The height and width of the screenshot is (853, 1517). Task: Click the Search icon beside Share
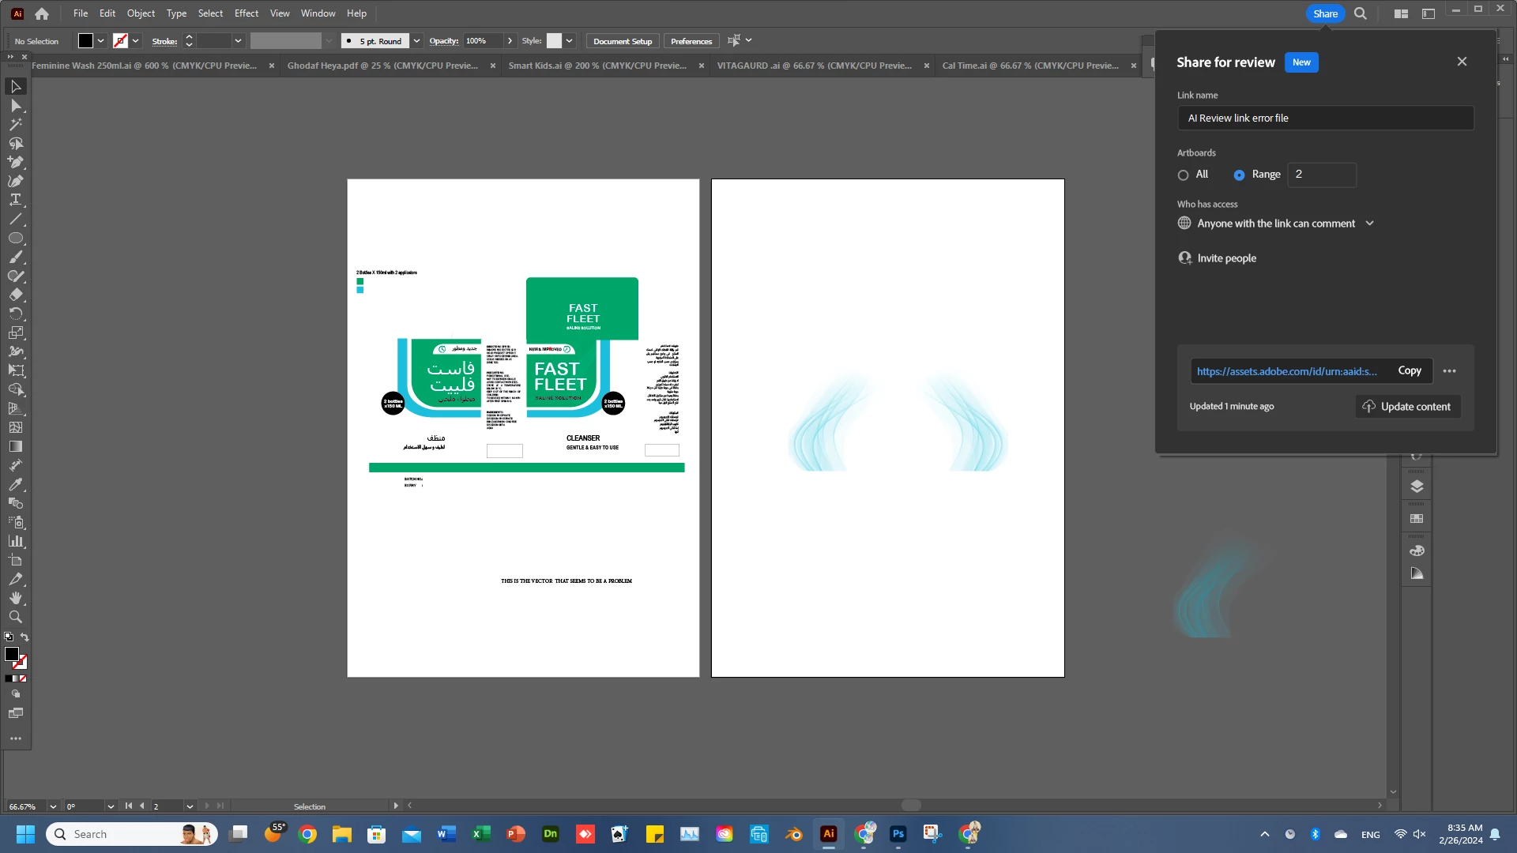[x=1361, y=13]
